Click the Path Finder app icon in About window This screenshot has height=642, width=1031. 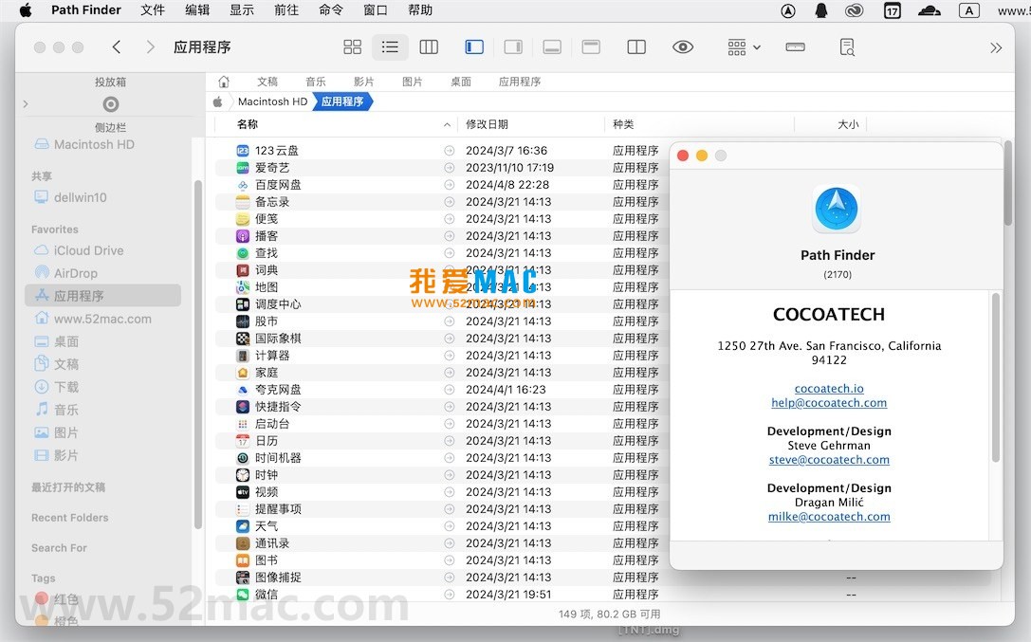click(x=837, y=210)
